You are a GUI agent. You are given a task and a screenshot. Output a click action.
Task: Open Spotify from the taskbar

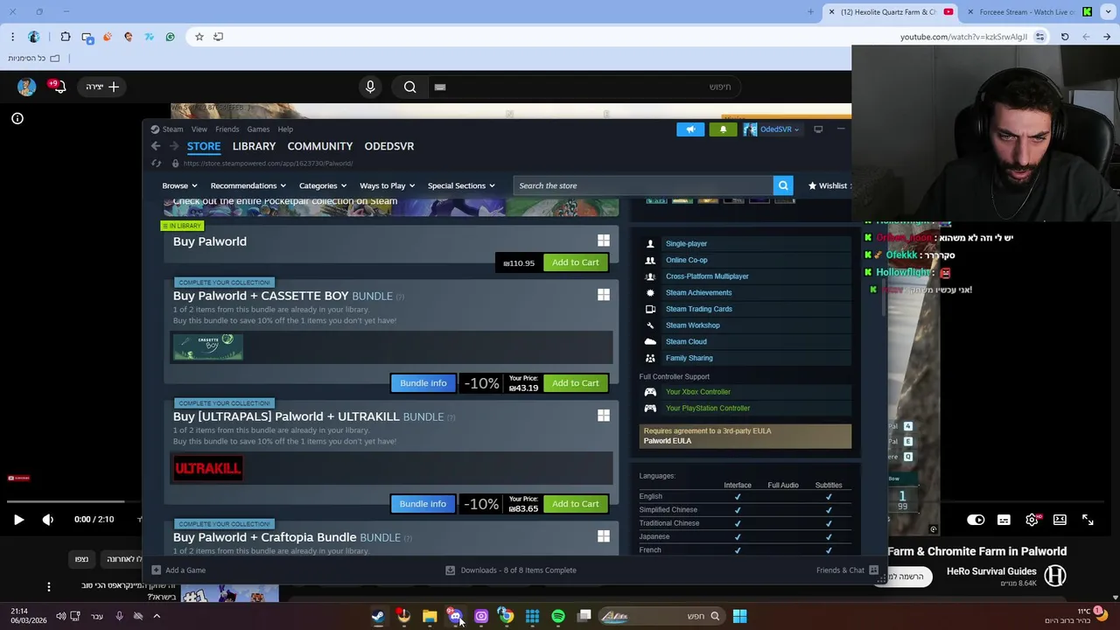pos(558,616)
